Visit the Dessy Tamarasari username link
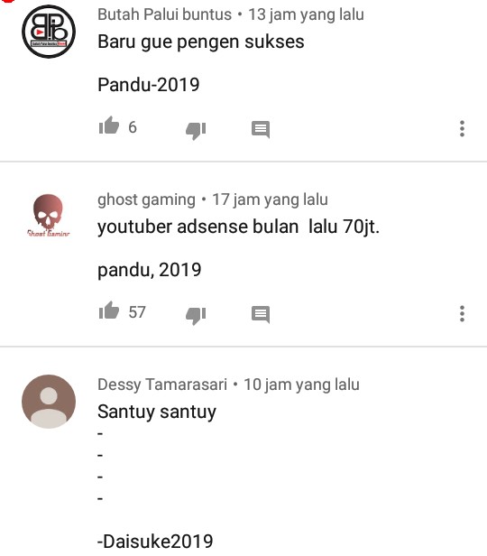The height and width of the screenshot is (556, 487). [162, 385]
